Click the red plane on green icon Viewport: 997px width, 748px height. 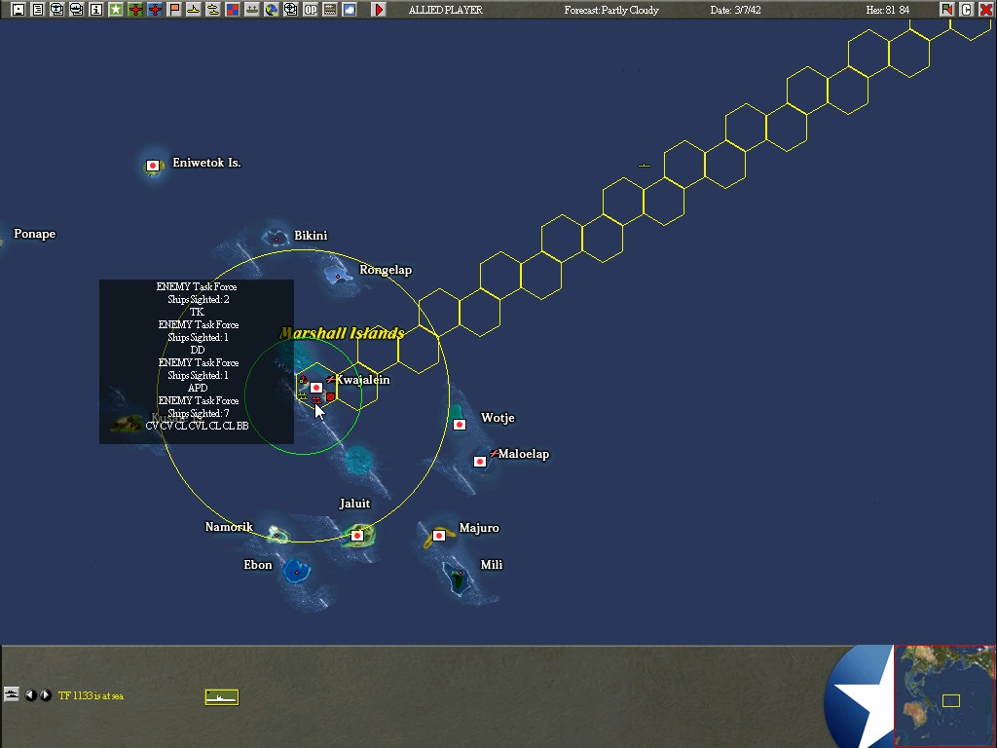134,10
